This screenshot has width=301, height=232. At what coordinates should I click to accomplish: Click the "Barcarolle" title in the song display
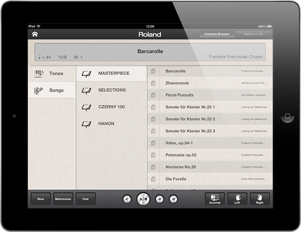(150, 51)
